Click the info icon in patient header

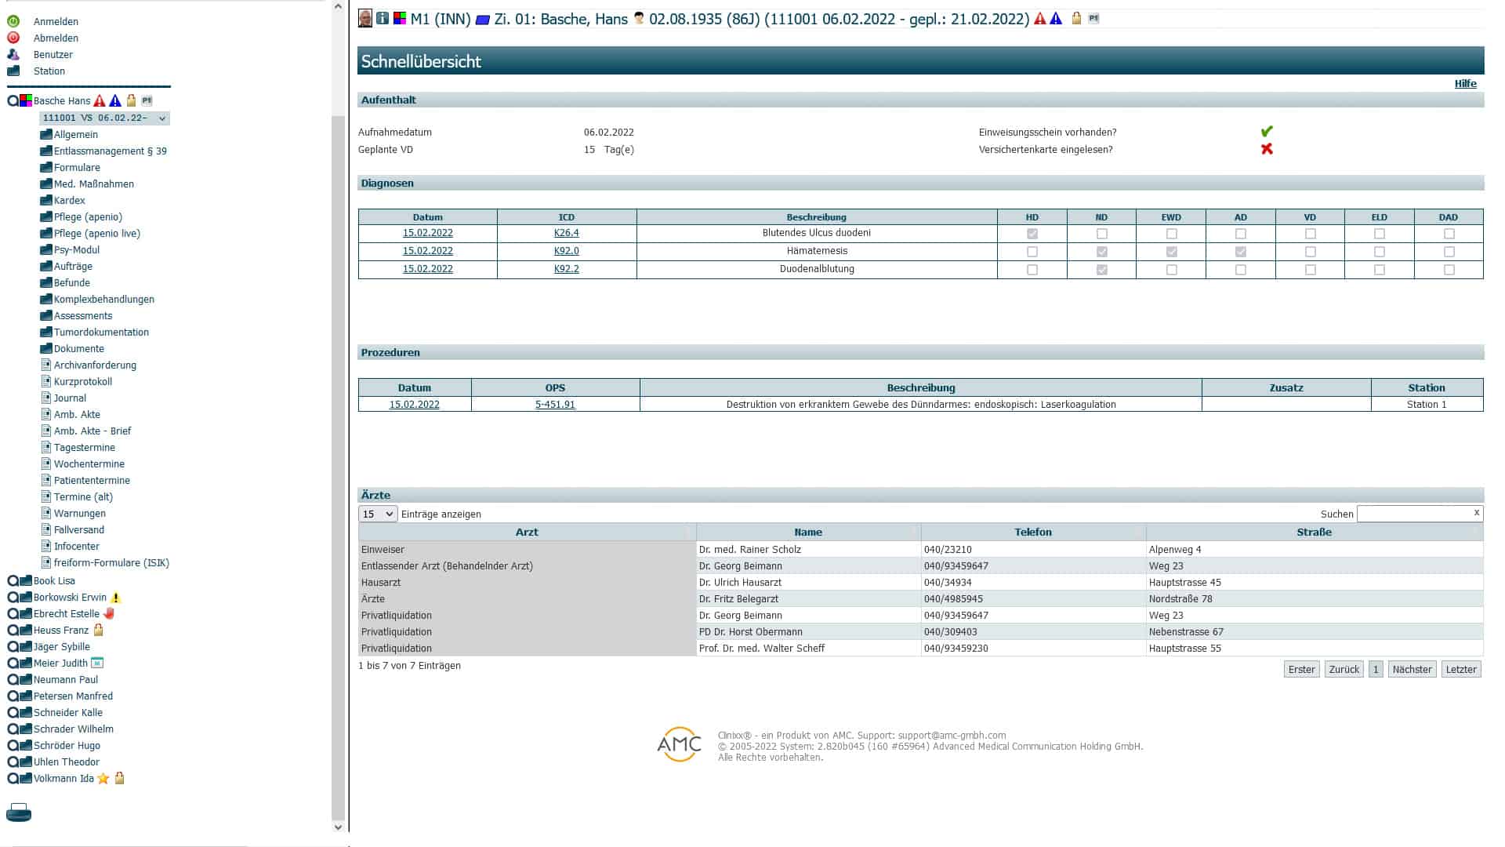tap(383, 18)
